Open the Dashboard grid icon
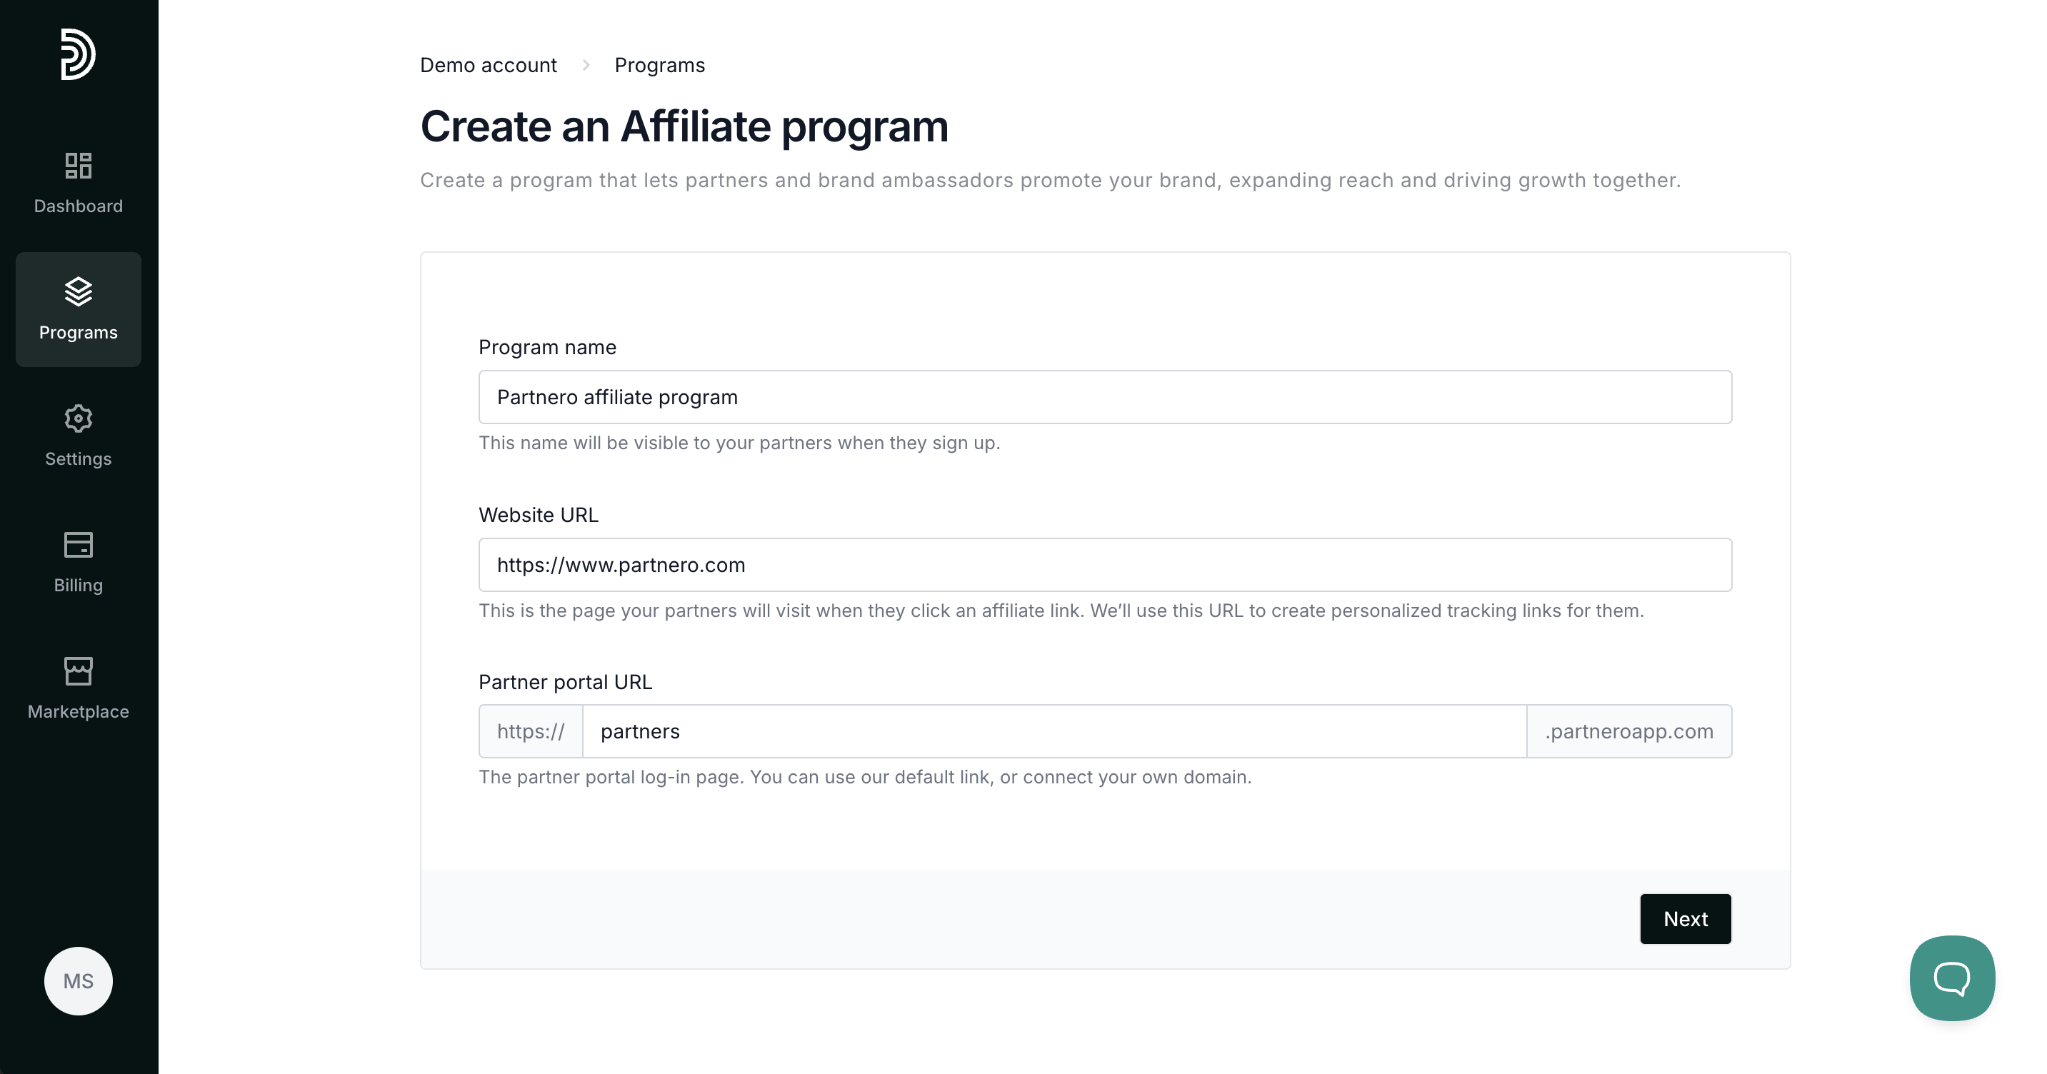Image resolution: width=2047 pixels, height=1074 pixels. pos(78,165)
